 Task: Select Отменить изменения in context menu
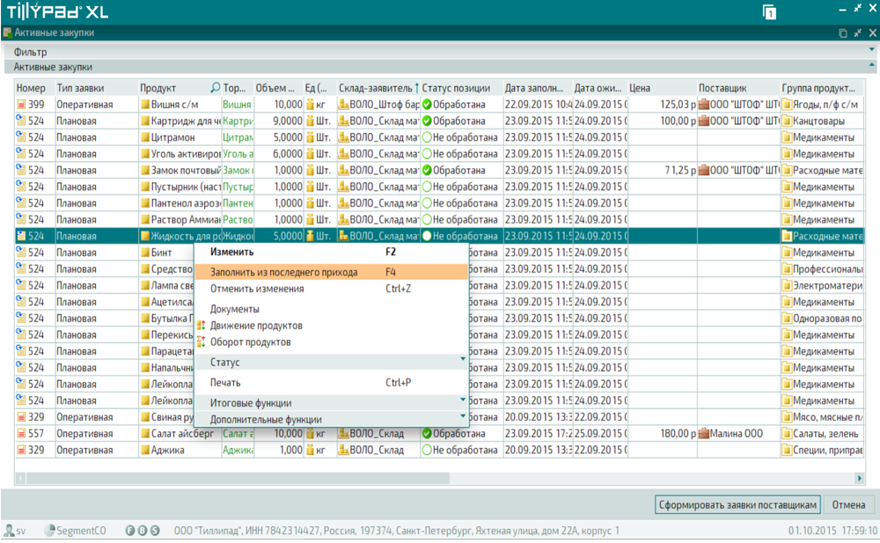[x=257, y=289]
